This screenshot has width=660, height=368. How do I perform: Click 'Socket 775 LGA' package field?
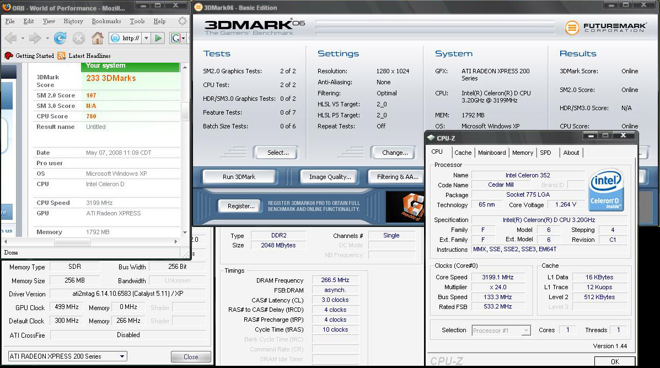(x=528, y=194)
